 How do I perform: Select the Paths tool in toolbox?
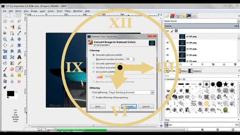click(x=12, y=33)
